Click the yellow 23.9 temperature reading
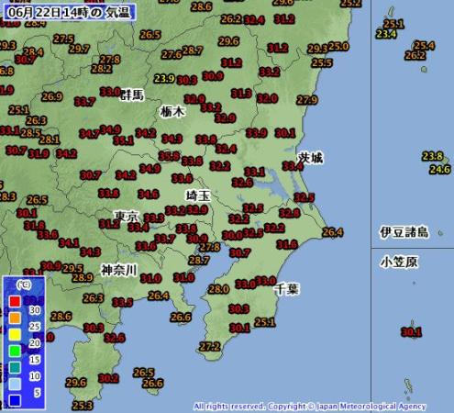 164,79
